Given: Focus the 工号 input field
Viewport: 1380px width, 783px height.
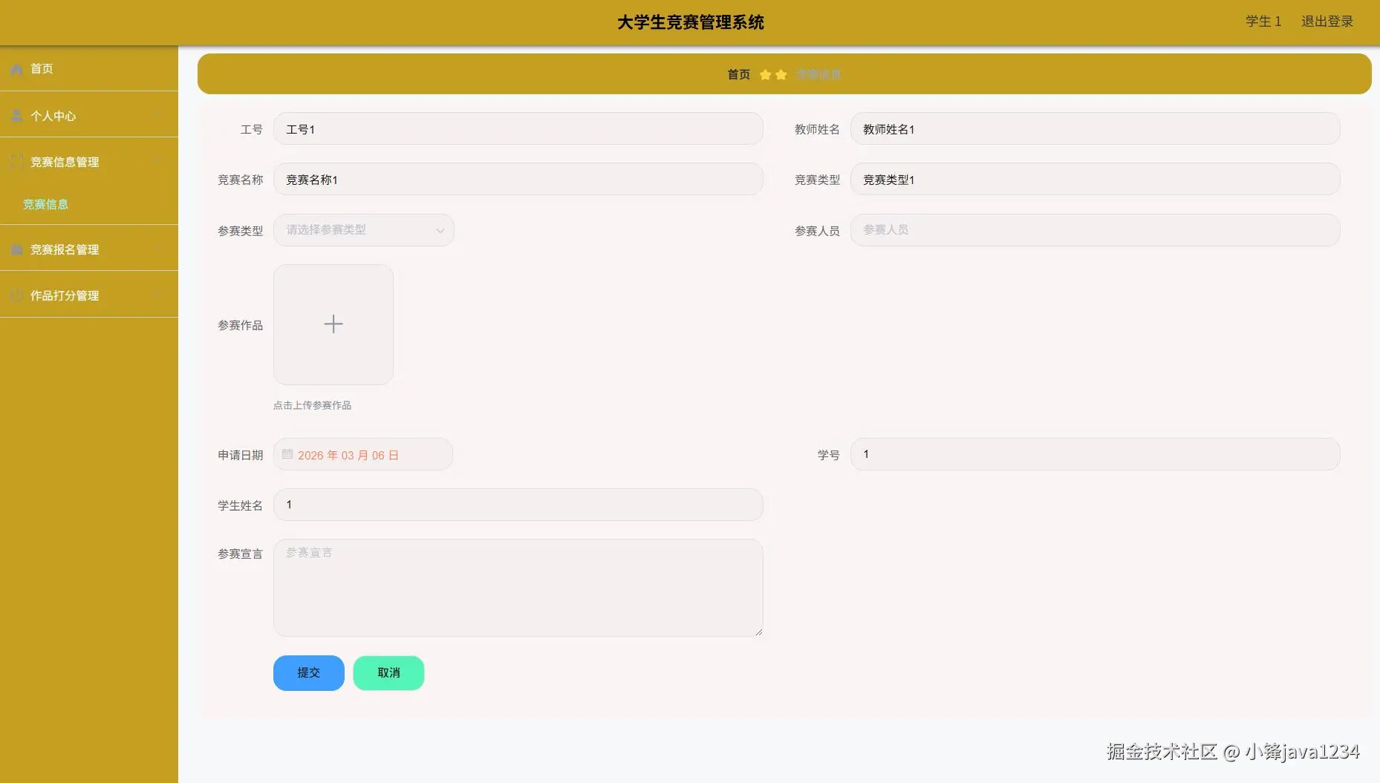Looking at the screenshot, I should pyautogui.click(x=518, y=129).
